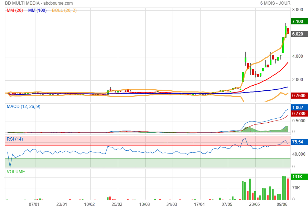
Task: Click the 17/04 date label
Action: pyautogui.click(x=199, y=204)
